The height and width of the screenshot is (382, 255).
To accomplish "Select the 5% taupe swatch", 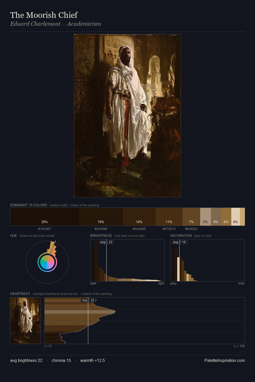I will [x=206, y=217].
